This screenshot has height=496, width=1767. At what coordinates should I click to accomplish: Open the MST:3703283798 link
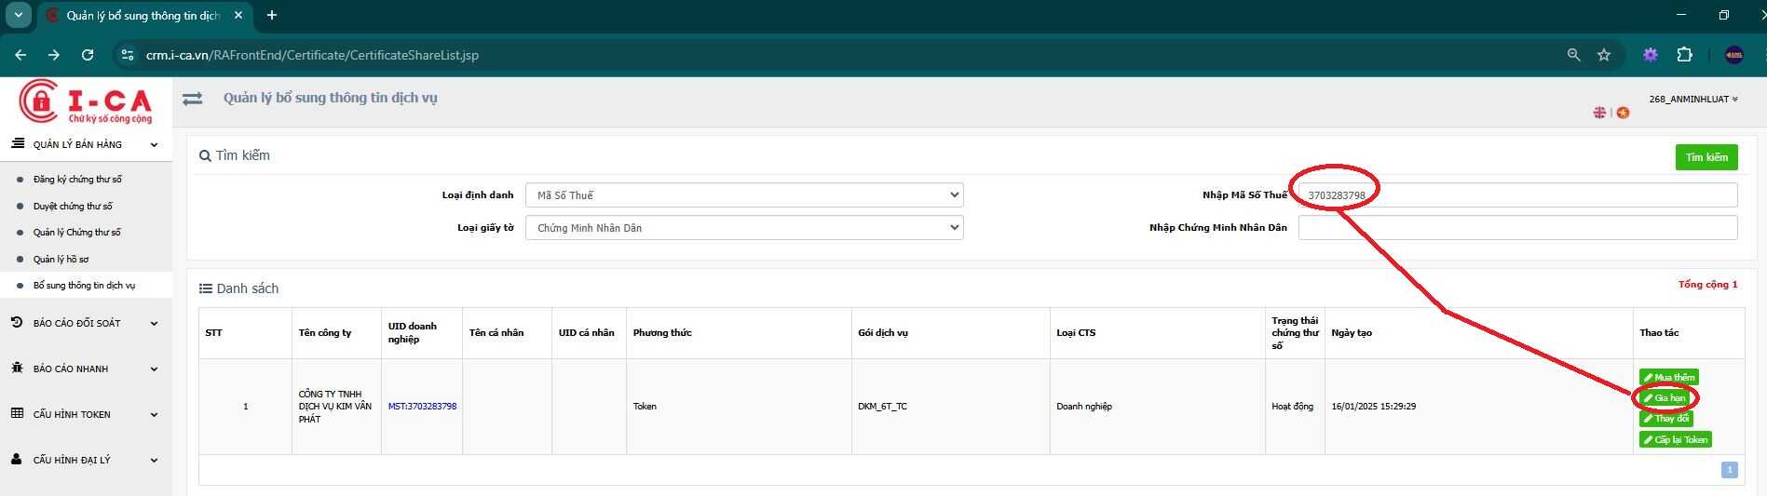click(x=422, y=406)
